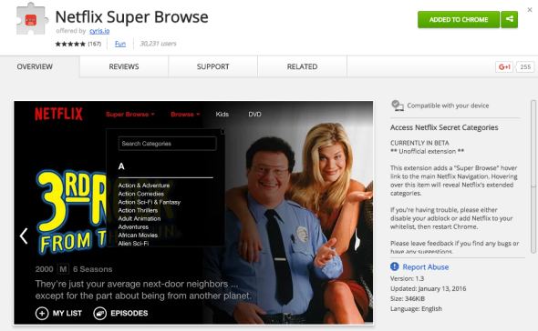
Task: Select Action & Adventure category
Action: 144,186
